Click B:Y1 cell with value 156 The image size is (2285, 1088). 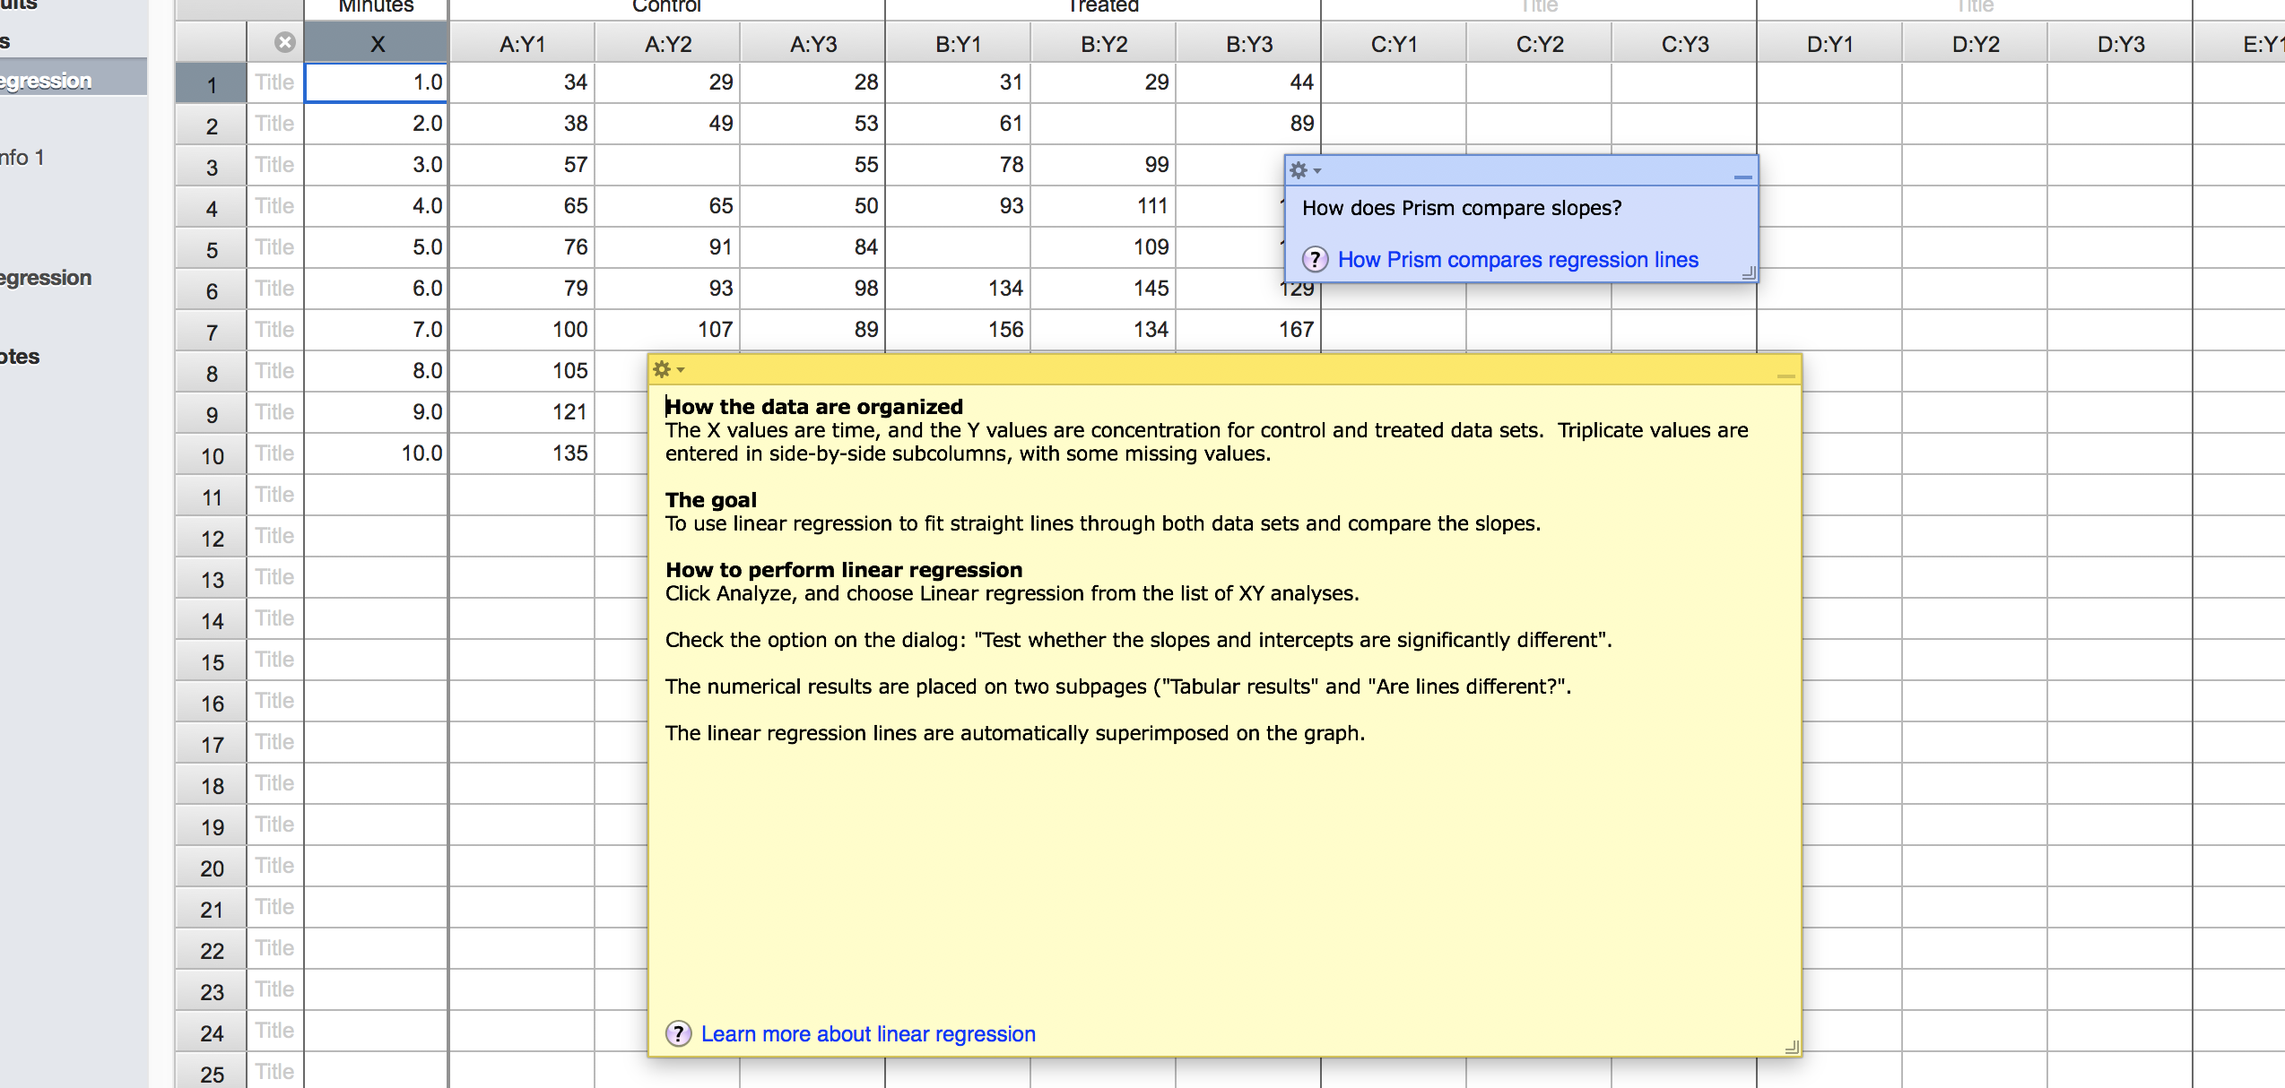coord(958,330)
